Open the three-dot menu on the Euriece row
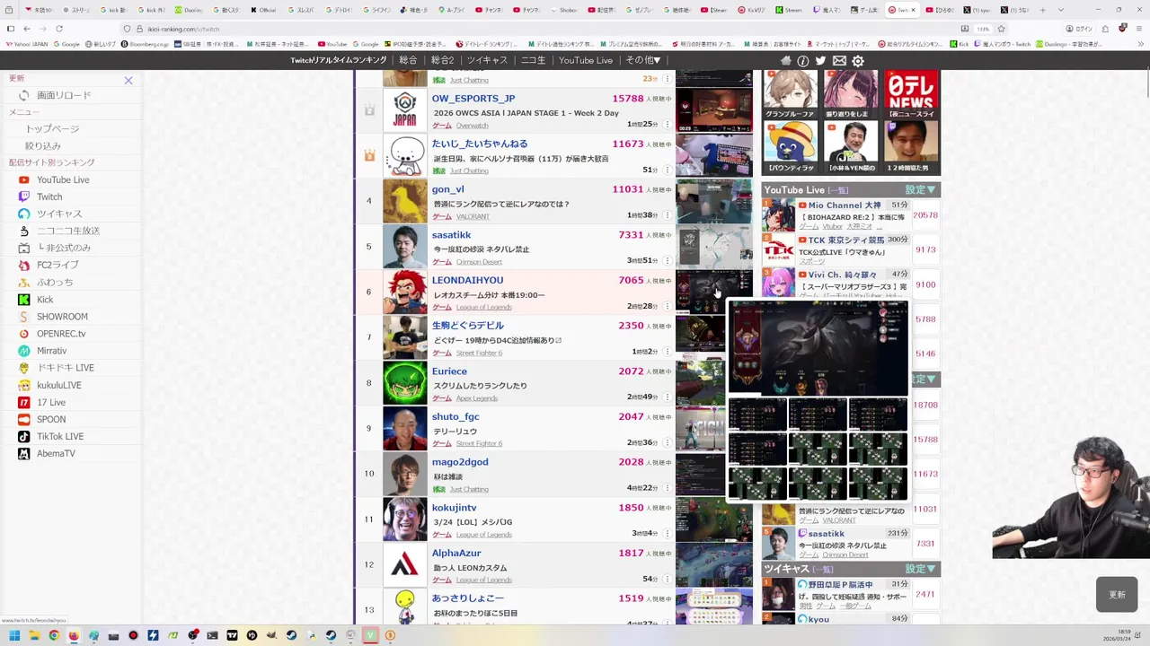1150x646 pixels. [667, 397]
